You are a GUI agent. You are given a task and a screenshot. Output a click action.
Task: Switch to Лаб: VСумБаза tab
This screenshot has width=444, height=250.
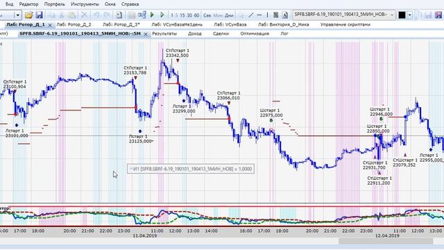tap(230, 25)
